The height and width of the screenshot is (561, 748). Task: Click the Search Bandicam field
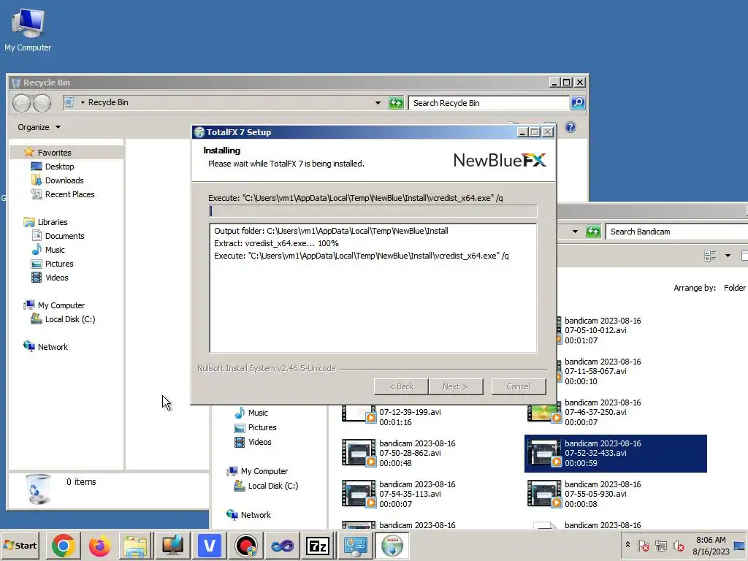(677, 232)
